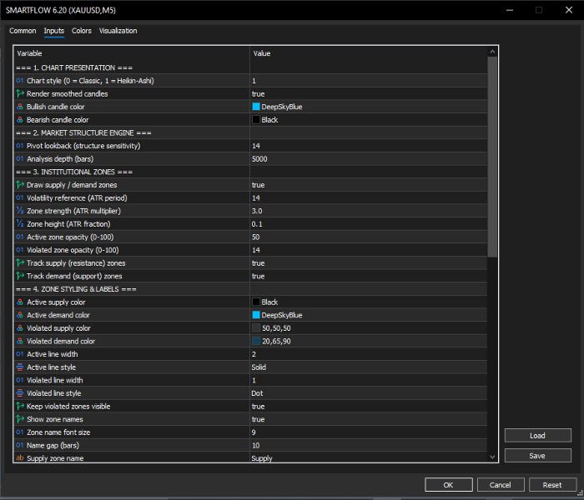
Task: Click the integer icon beside Pivot lookback
Action: [x=20, y=146]
